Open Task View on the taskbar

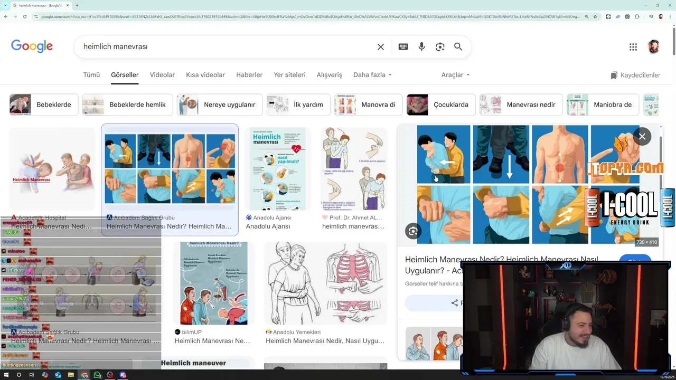(31, 375)
